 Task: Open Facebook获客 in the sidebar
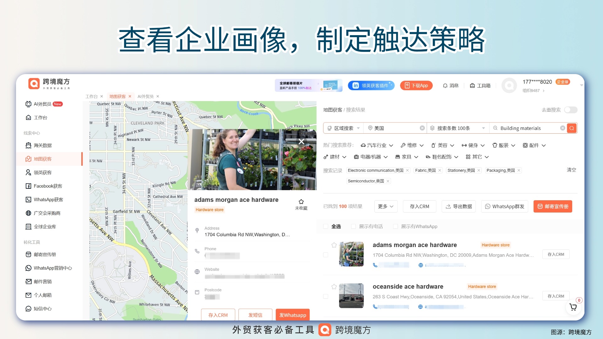click(48, 186)
